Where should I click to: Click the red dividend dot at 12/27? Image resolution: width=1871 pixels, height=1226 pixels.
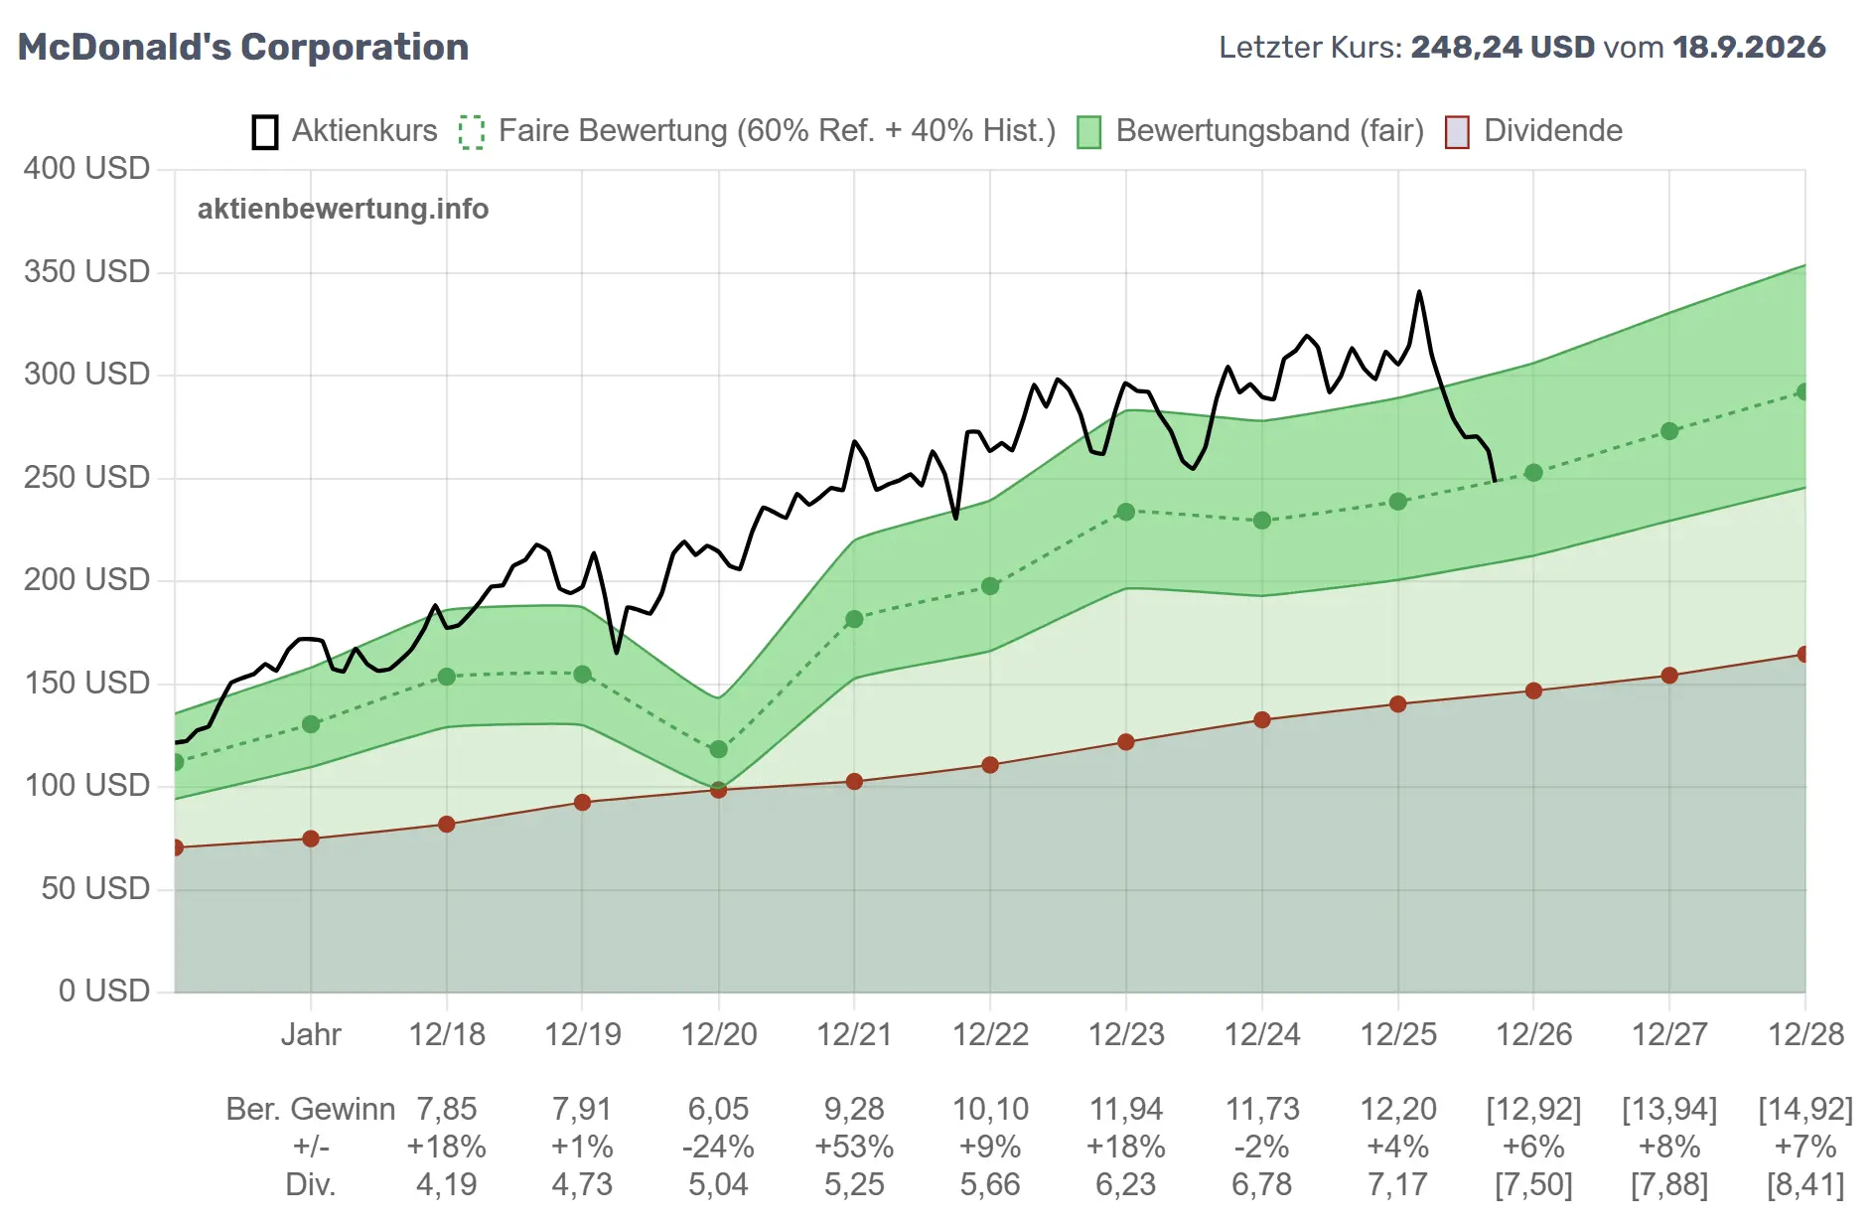(1669, 676)
